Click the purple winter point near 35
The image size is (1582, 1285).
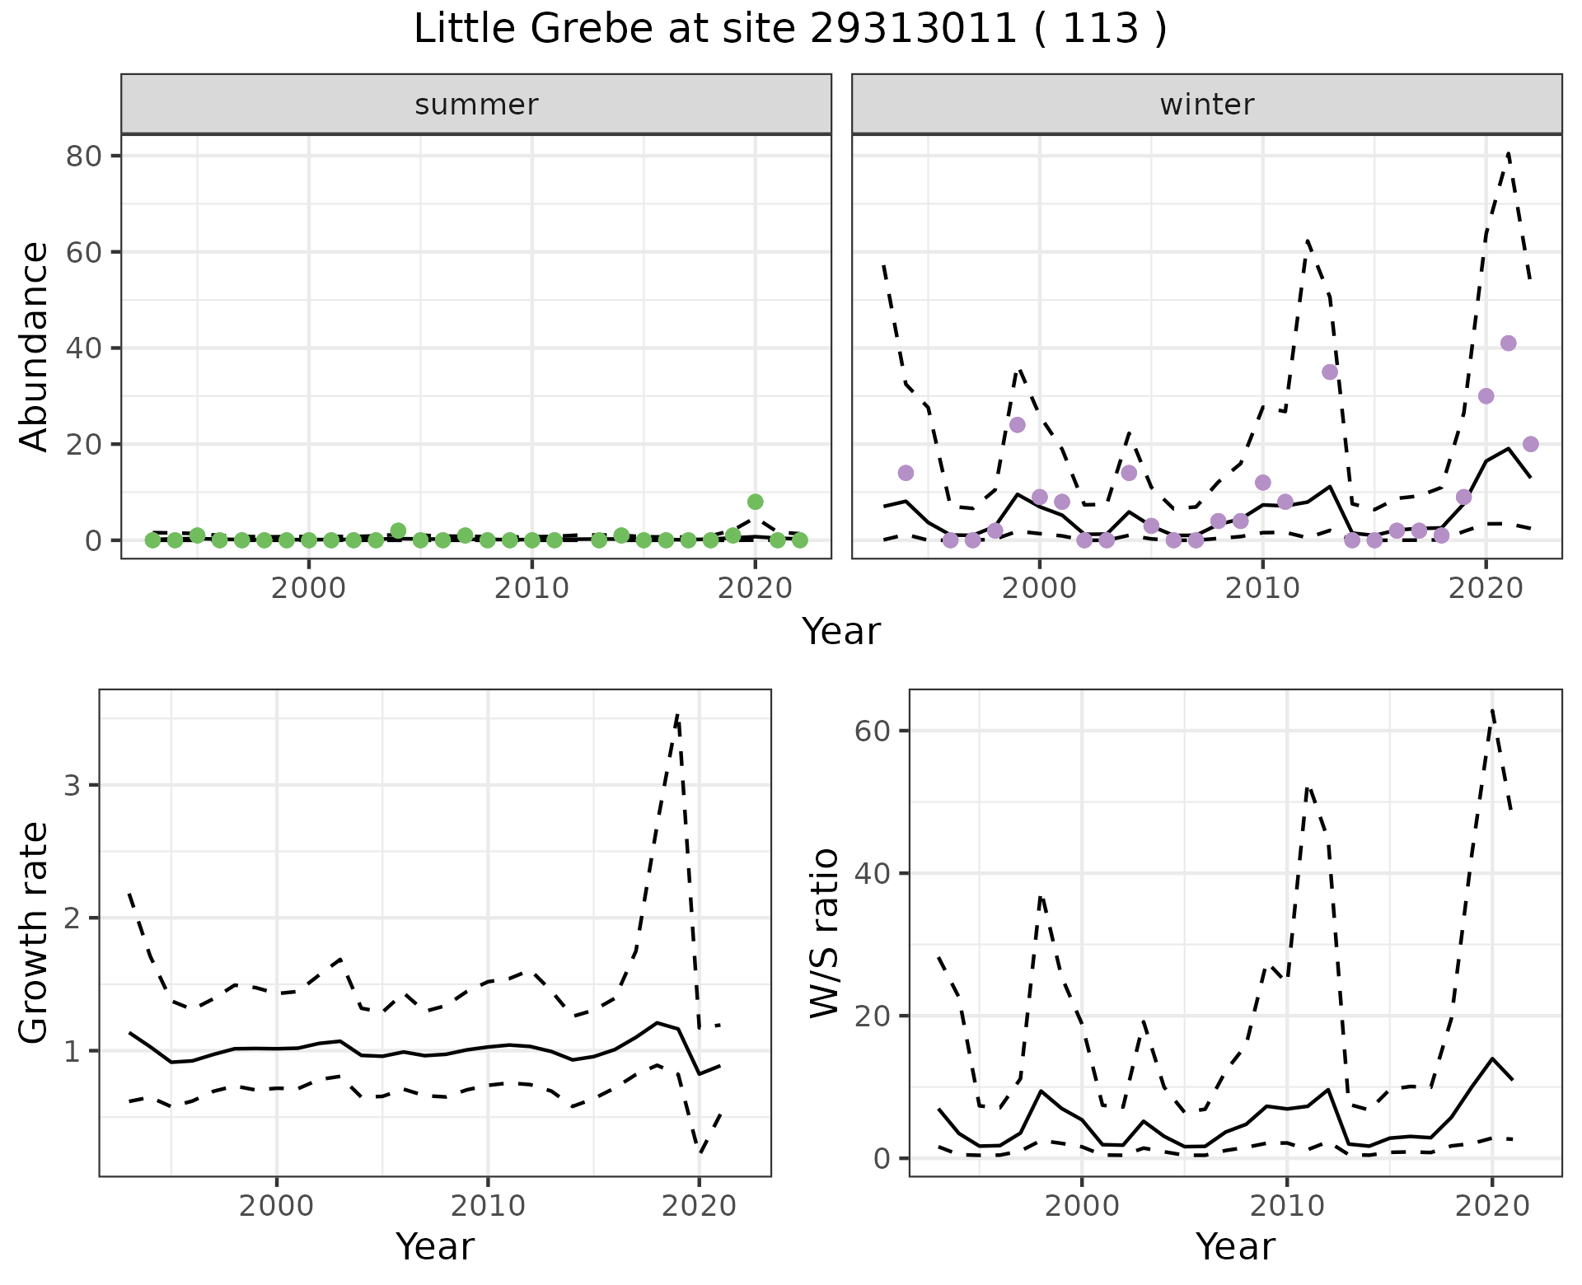[x=1329, y=372]
